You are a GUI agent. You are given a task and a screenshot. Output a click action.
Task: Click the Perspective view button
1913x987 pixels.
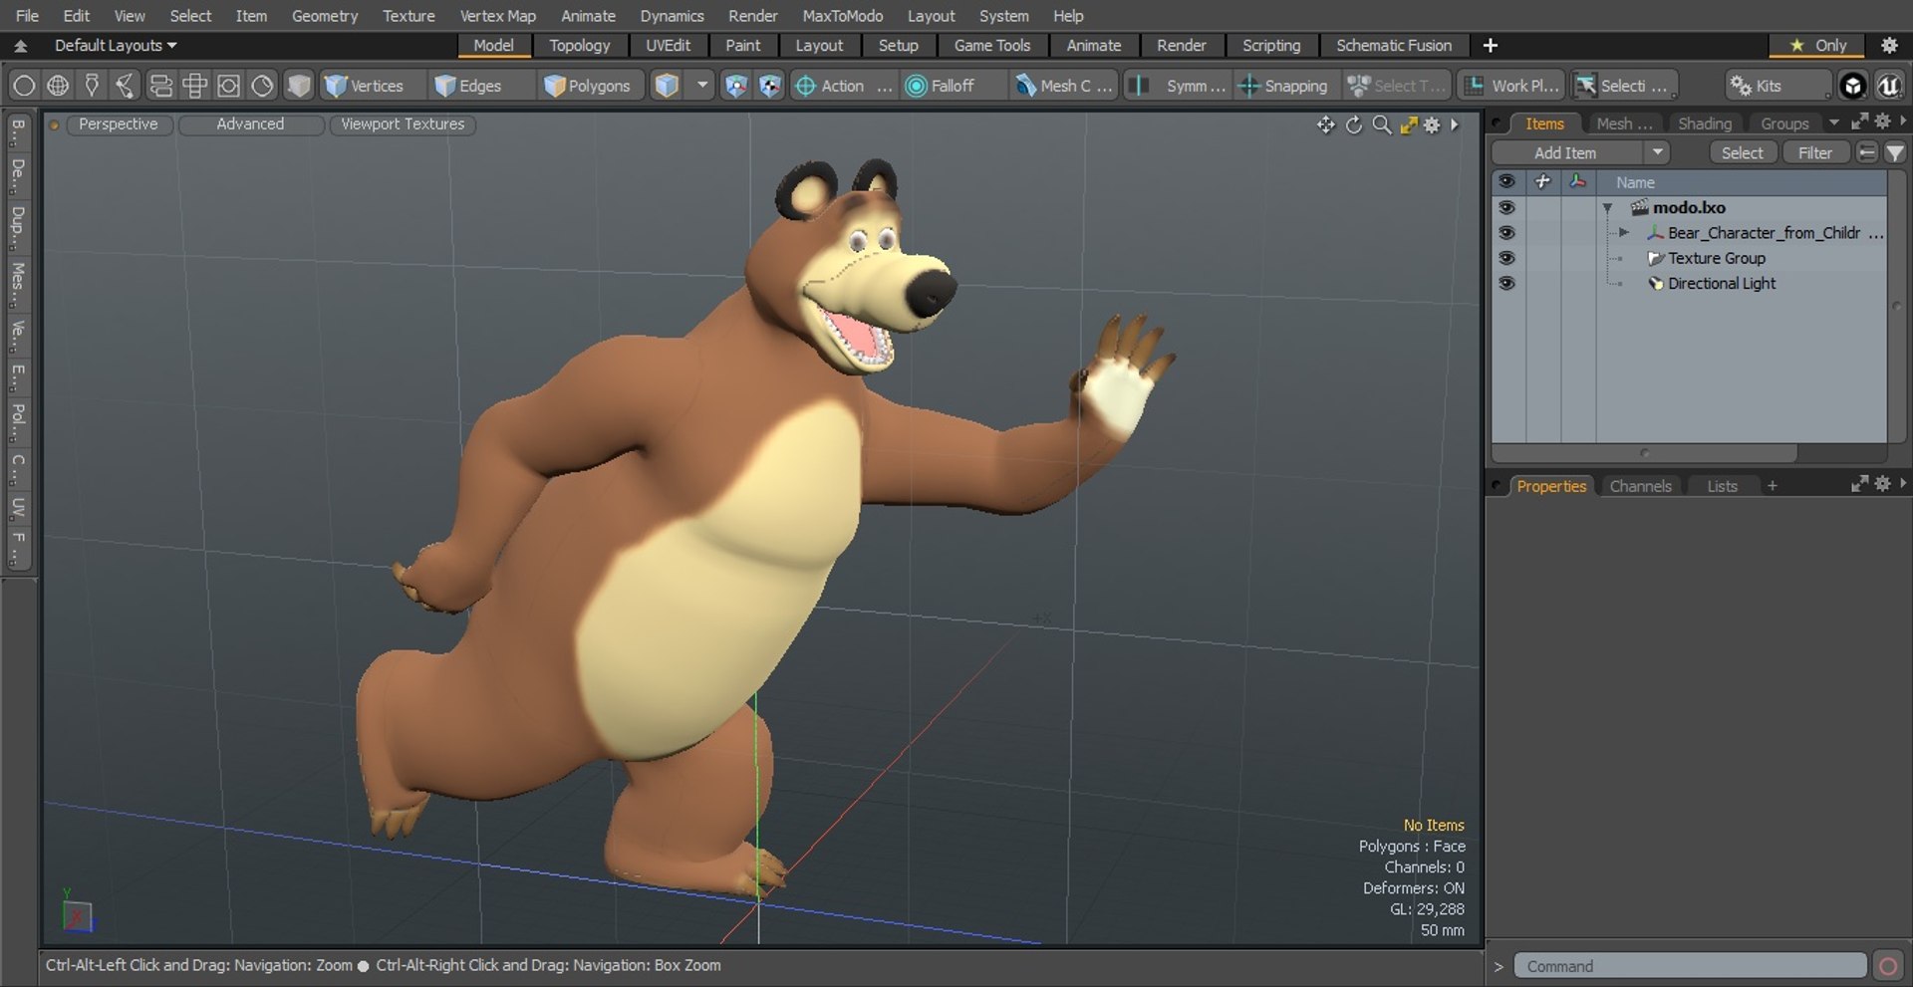tap(118, 124)
